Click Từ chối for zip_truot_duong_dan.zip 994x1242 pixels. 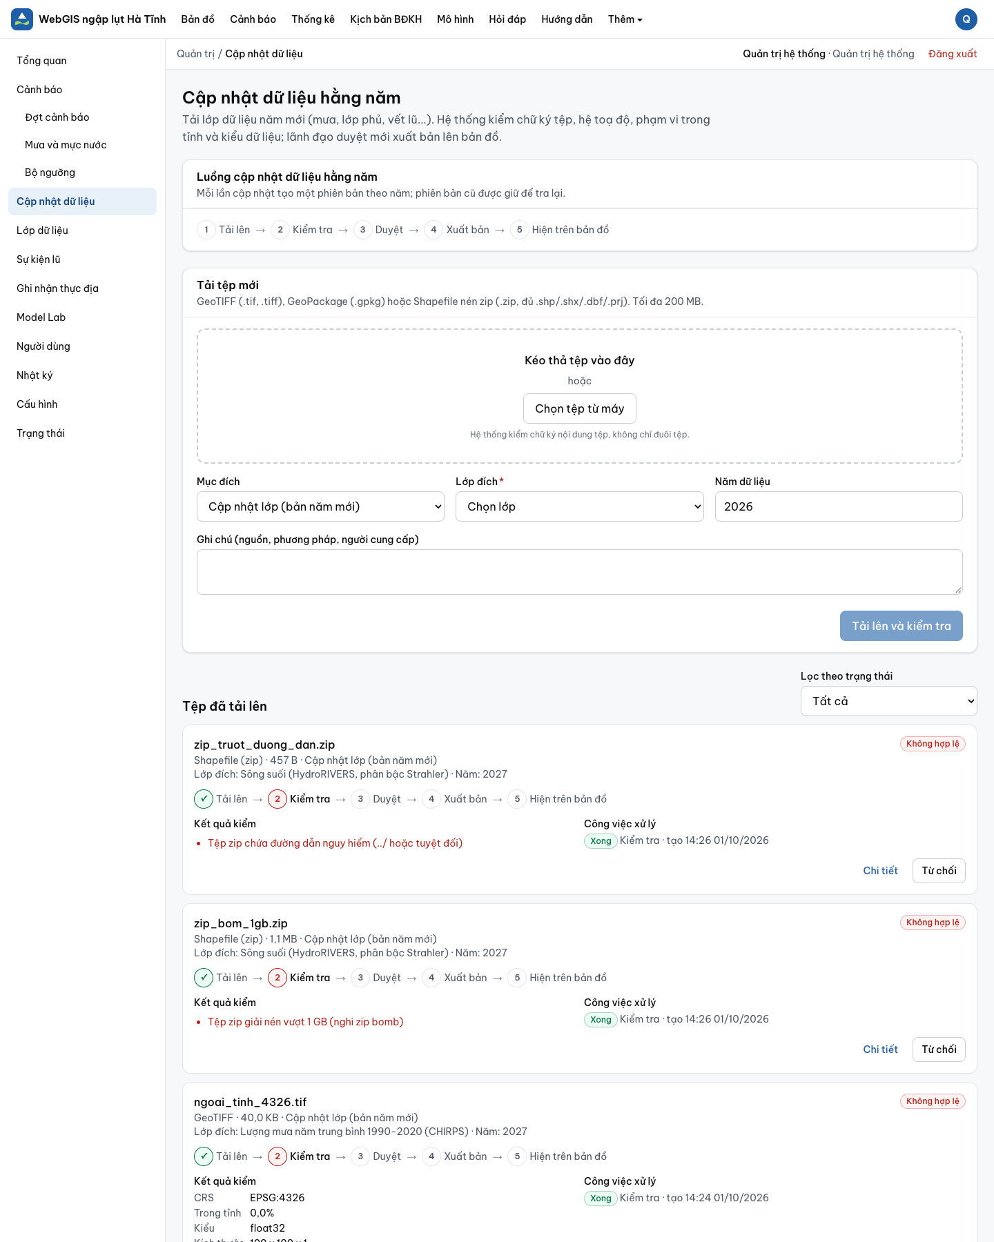tap(939, 871)
